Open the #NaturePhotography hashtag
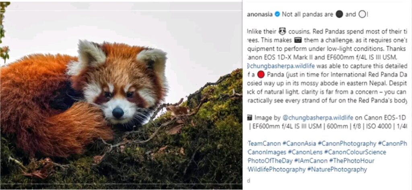Screen dimensions: 412x190 click(x=337, y=169)
